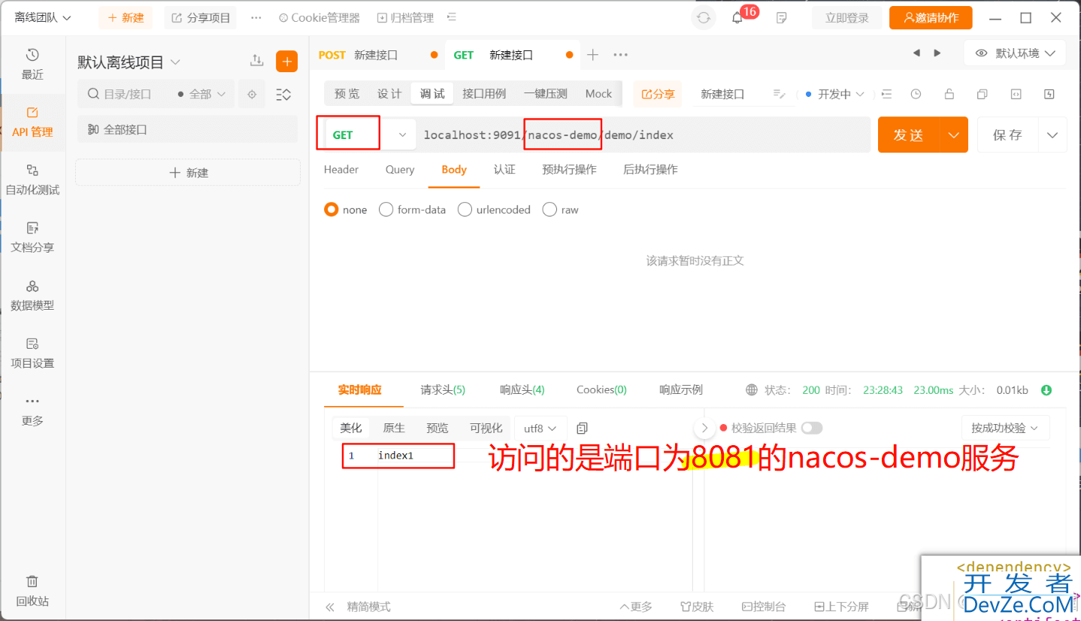Click the indent list icon right of 开发中
The width and height of the screenshot is (1081, 621).
click(887, 94)
